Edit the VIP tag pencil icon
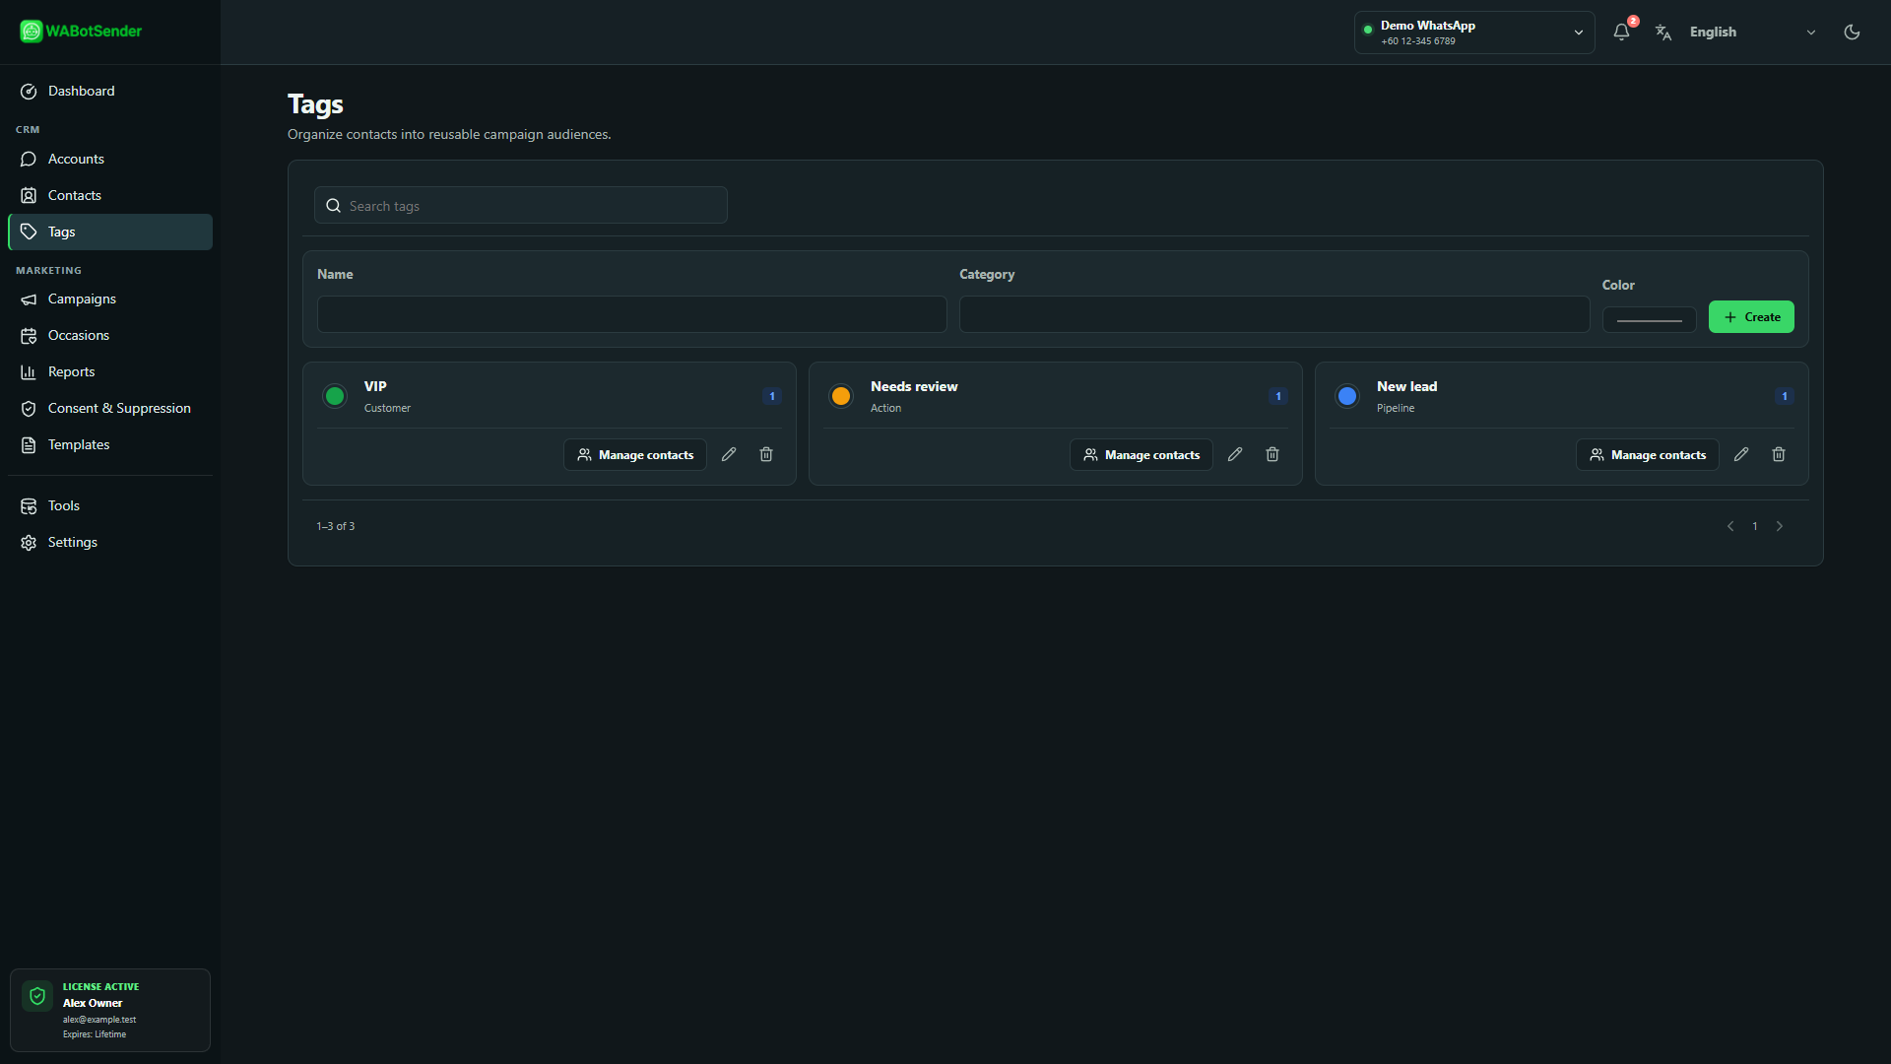Screen dimensions: 1891x1064 [729, 454]
